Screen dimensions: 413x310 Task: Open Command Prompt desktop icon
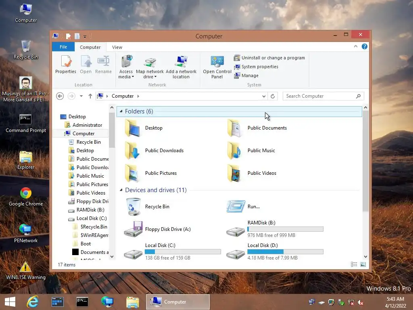click(26, 123)
